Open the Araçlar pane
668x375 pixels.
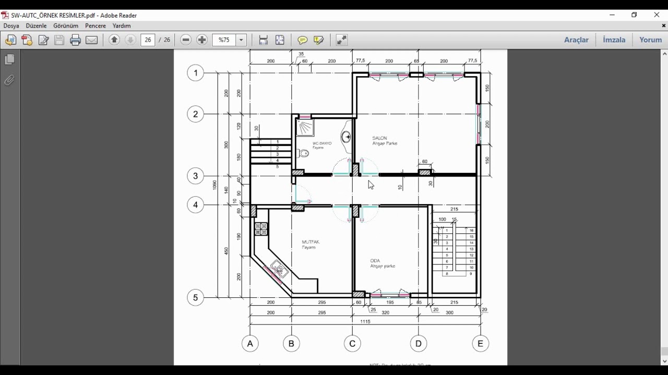tap(576, 40)
